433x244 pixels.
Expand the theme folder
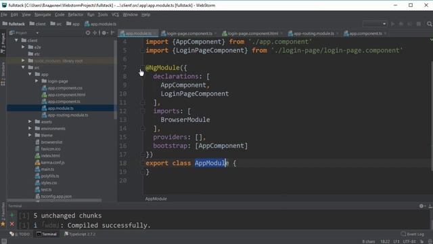coord(30,135)
